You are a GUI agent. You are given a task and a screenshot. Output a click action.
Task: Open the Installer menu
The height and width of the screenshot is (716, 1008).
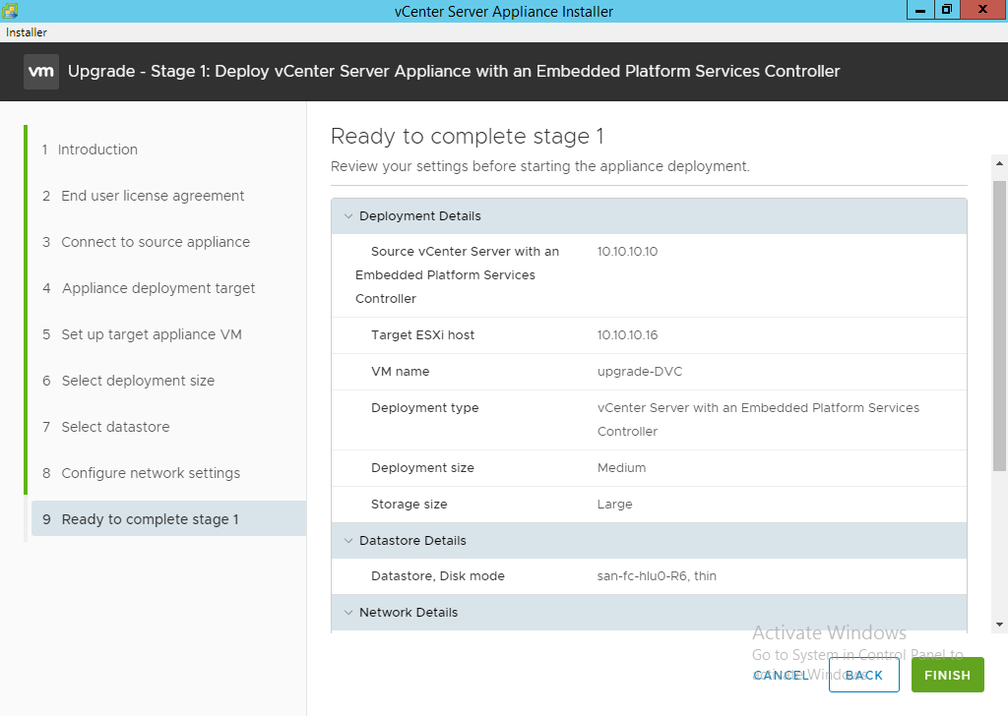click(x=27, y=32)
